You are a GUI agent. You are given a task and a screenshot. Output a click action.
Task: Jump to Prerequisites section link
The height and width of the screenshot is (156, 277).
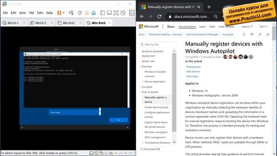point(193,67)
